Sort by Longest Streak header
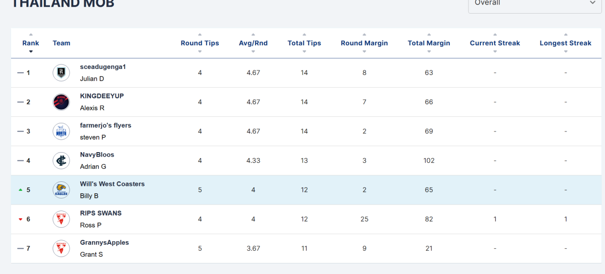605x274 pixels. (x=565, y=43)
